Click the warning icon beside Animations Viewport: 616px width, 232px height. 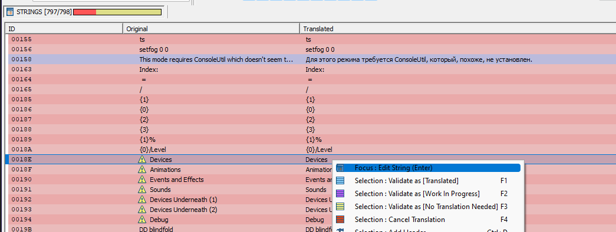click(142, 170)
